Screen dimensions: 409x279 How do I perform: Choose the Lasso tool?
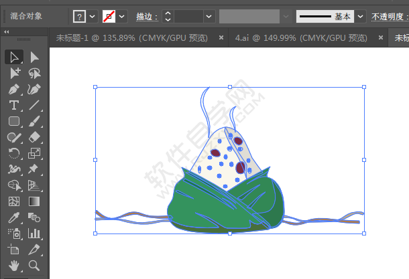click(34, 73)
